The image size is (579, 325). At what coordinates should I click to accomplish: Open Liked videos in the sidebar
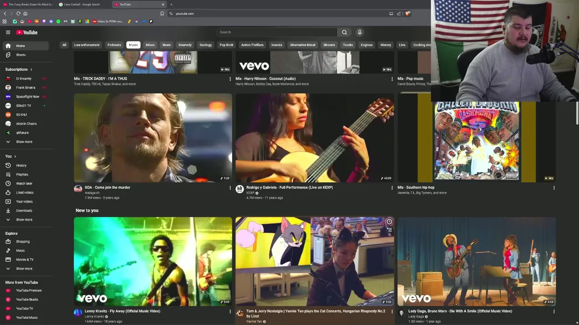pyautogui.click(x=25, y=193)
